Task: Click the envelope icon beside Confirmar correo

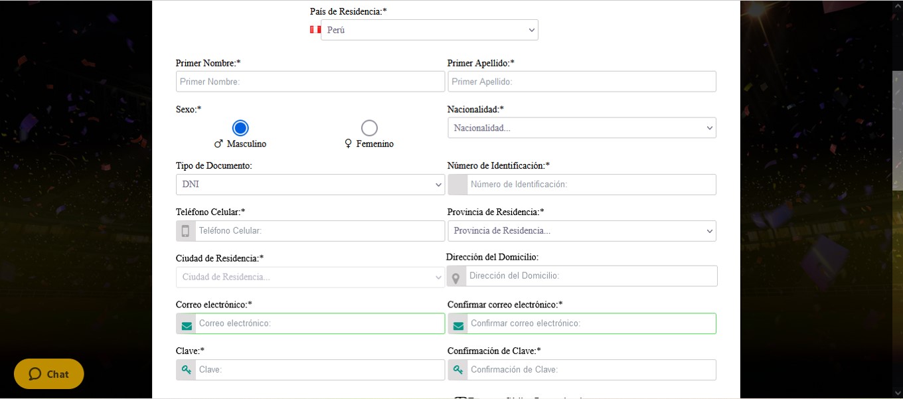Action: [458, 324]
